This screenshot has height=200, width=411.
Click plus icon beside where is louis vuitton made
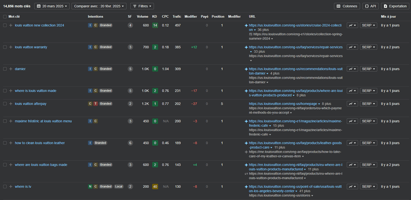coord(11,91)
